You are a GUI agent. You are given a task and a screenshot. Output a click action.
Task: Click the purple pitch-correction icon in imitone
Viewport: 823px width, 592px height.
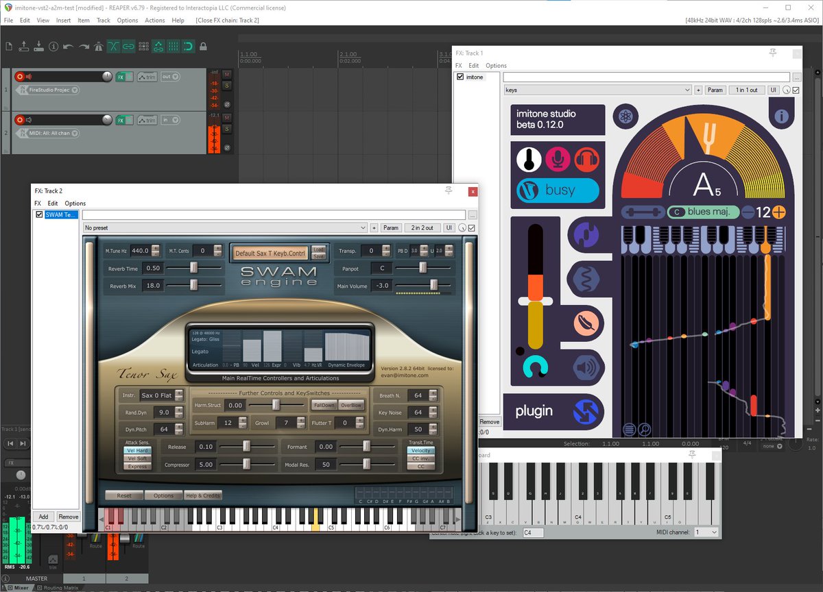[x=586, y=234]
